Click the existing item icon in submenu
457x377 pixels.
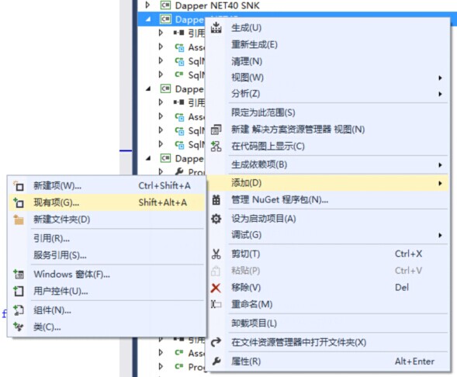click(19, 202)
